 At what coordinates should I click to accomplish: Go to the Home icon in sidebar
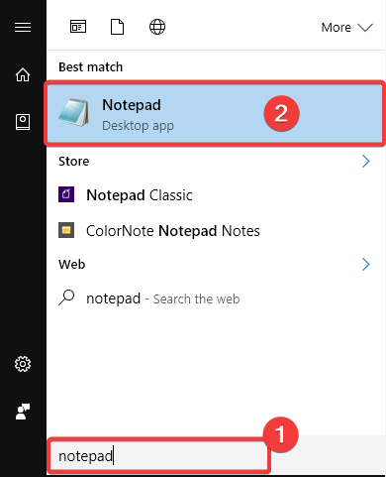pyautogui.click(x=23, y=74)
